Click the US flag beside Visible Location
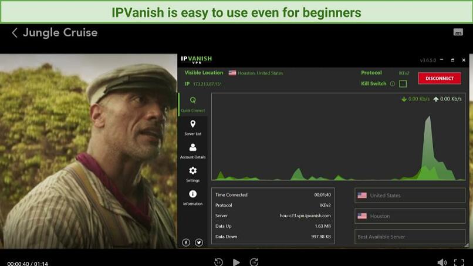The width and height of the screenshot is (473, 266). click(x=232, y=73)
